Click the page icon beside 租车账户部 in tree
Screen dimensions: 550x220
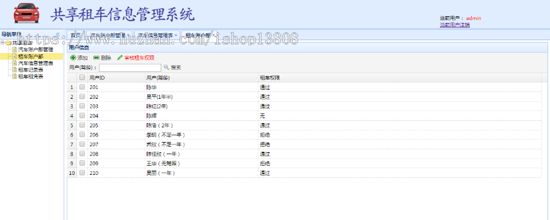[x=15, y=56]
